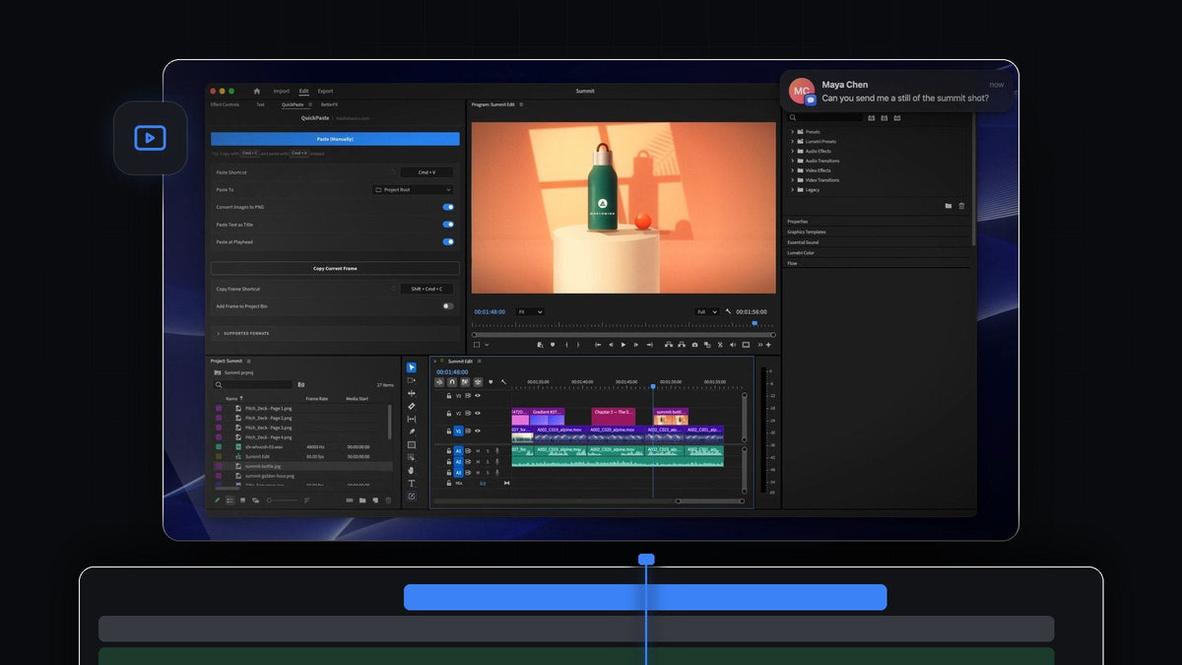Viewport: 1182px width, 665px height.
Task: Click the Effects panel search field
Action: [x=825, y=118]
